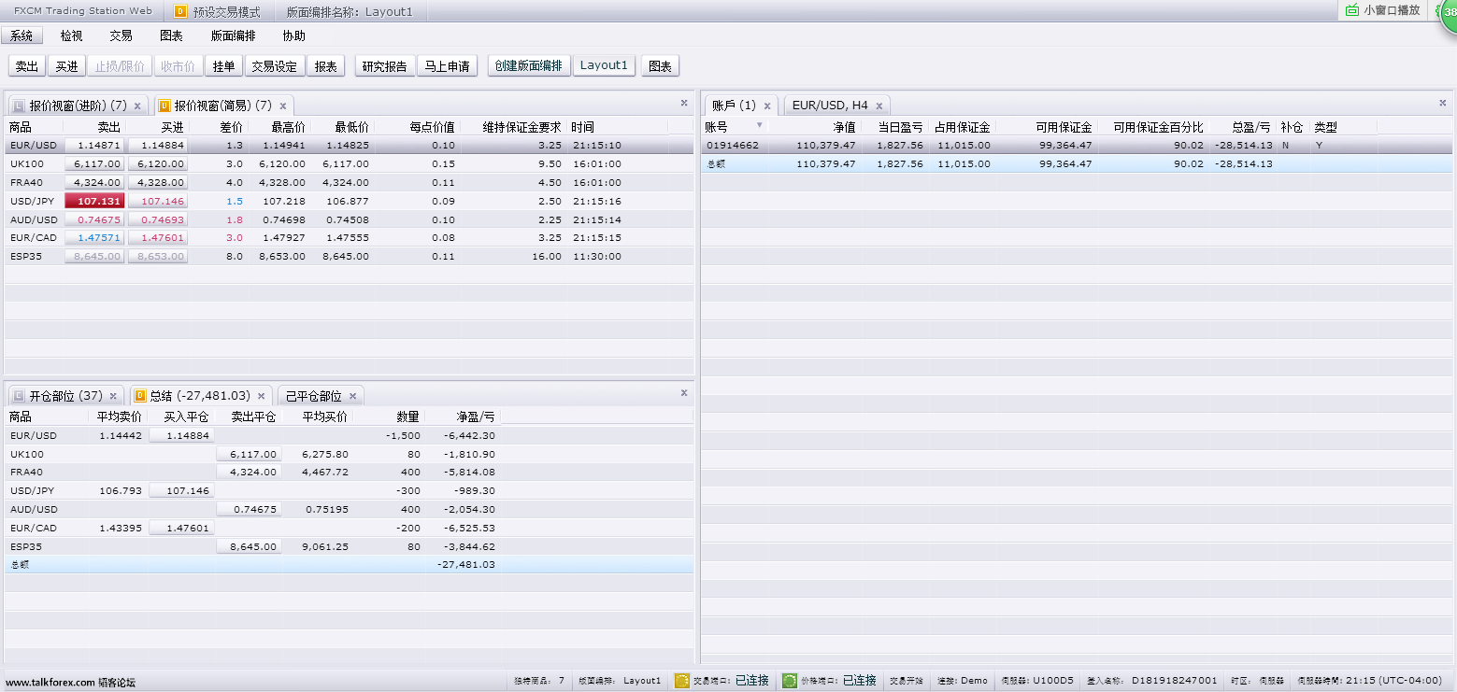The width and height of the screenshot is (1457, 692).
Task: Click EUR/USD sell price 1.14871
Action: tap(94, 146)
